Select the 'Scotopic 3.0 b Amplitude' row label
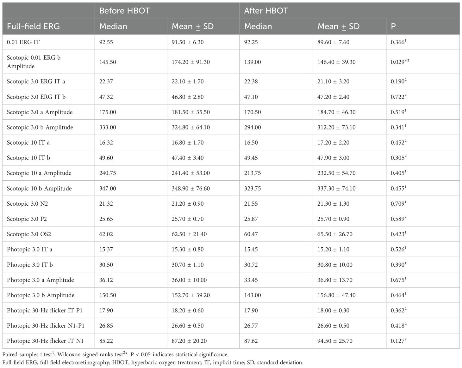 [40, 127]
